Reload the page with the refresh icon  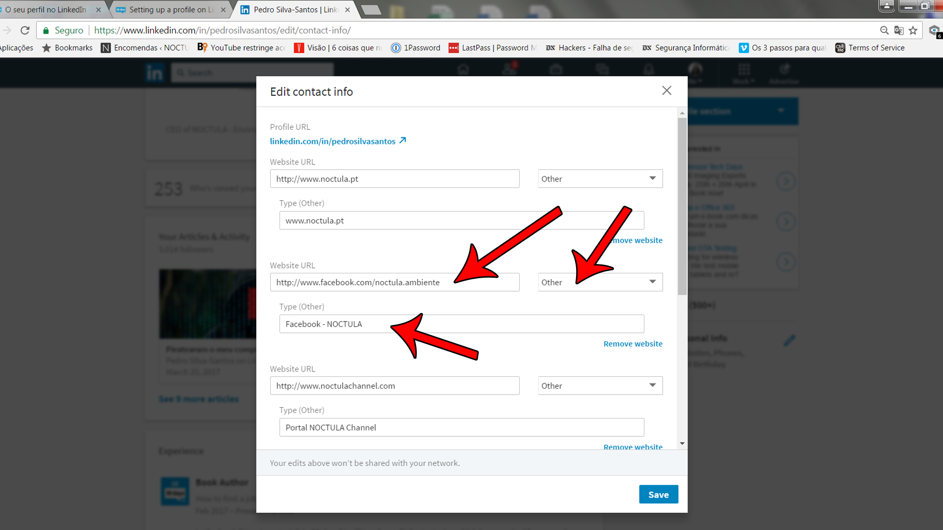pos(25,30)
